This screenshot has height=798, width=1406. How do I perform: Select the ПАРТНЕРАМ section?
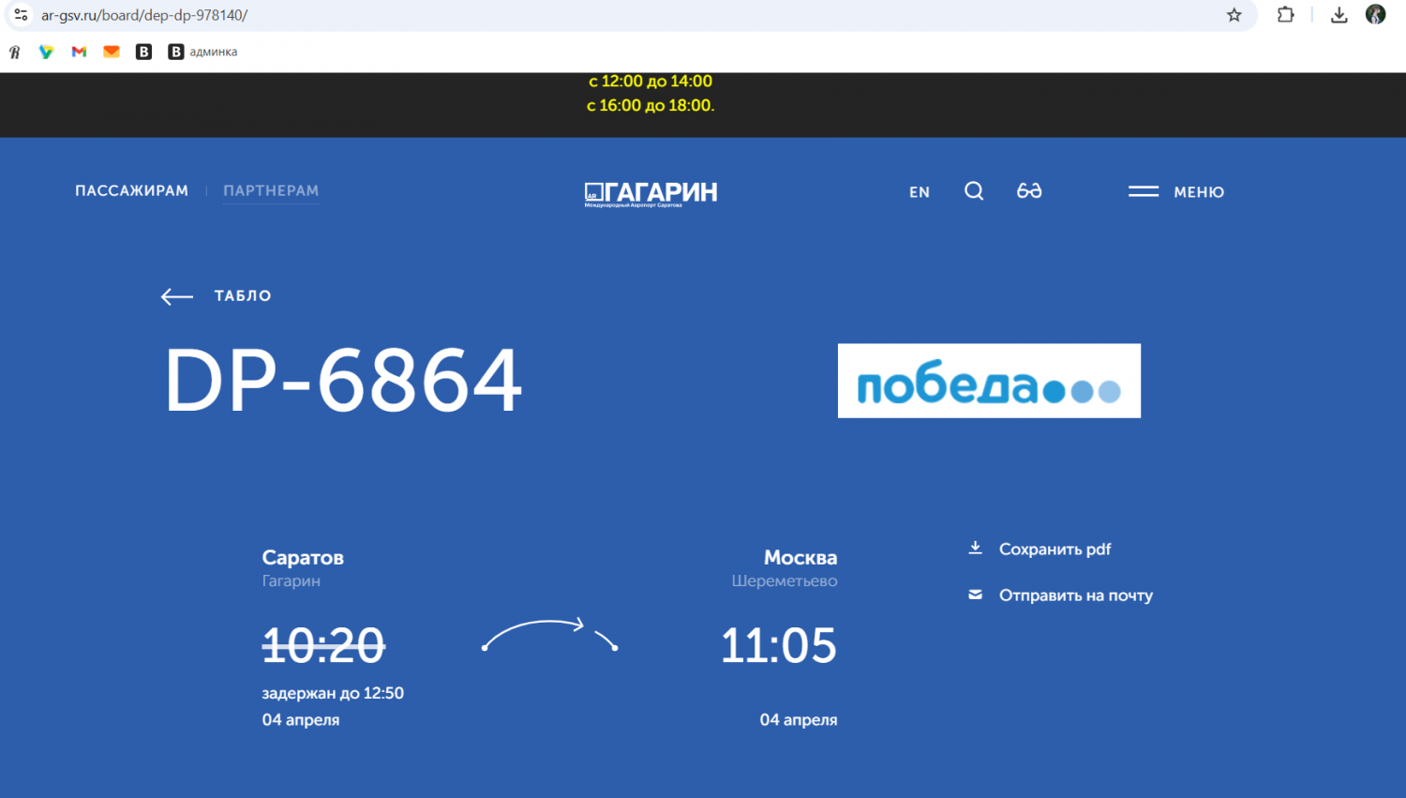[271, 190]
